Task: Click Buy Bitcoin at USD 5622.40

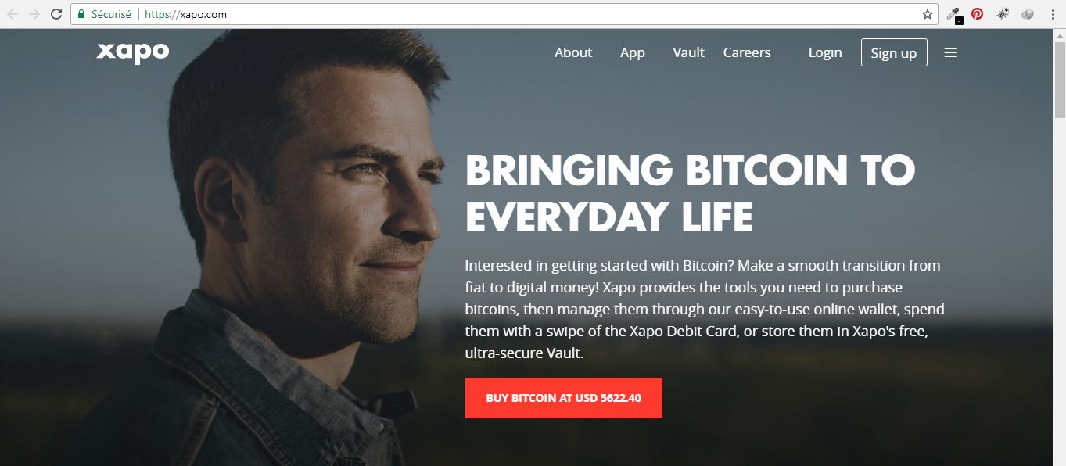Action: click(564, 398)
